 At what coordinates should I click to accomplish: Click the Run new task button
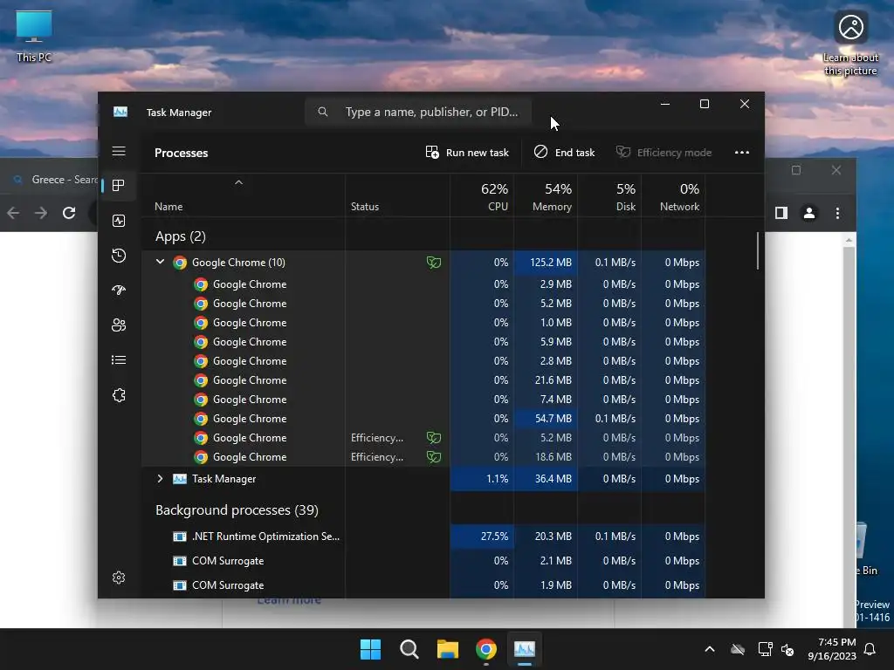pyautogui.click(x=467, y=152)
